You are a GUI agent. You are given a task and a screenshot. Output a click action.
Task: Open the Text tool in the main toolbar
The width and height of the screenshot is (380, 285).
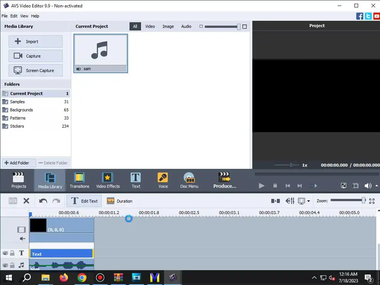point(136,180)
